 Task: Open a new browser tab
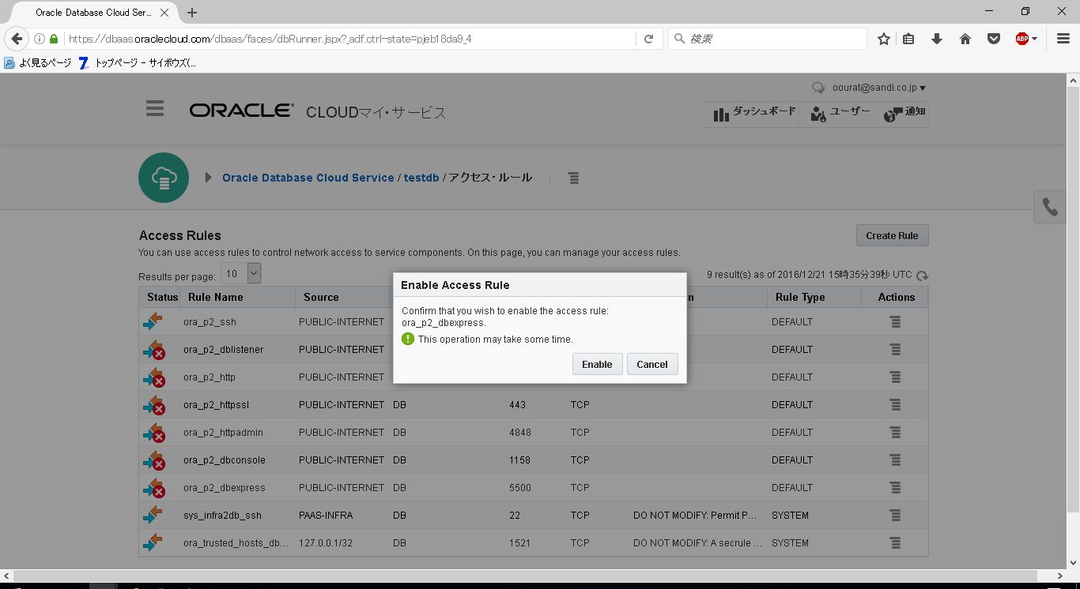point(191,13)
